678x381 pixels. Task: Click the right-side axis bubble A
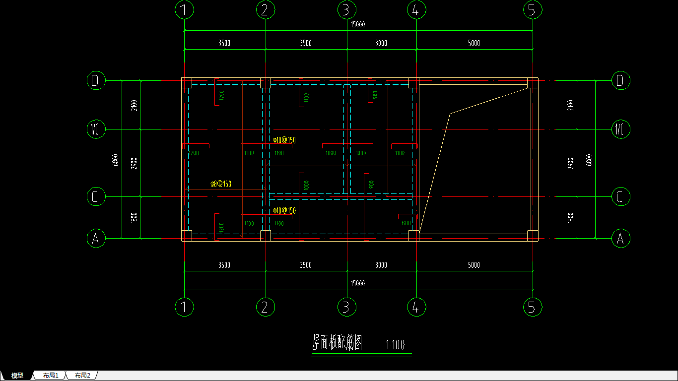click(620, 239)
